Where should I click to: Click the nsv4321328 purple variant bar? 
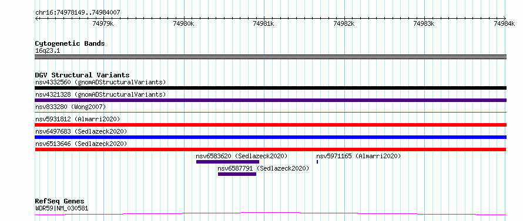pos(270,100)
